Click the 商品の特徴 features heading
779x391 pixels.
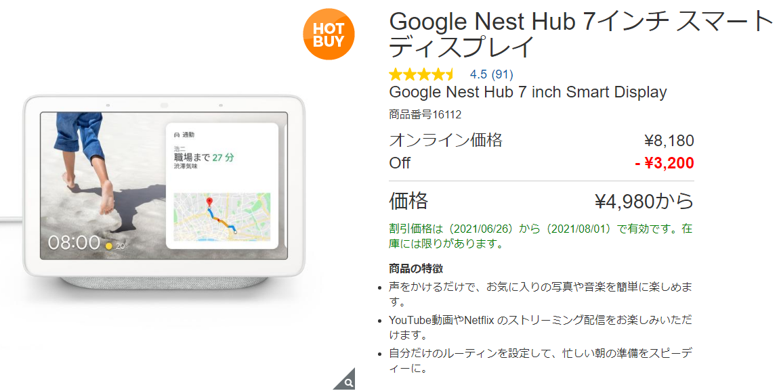[x=416, y=269]
